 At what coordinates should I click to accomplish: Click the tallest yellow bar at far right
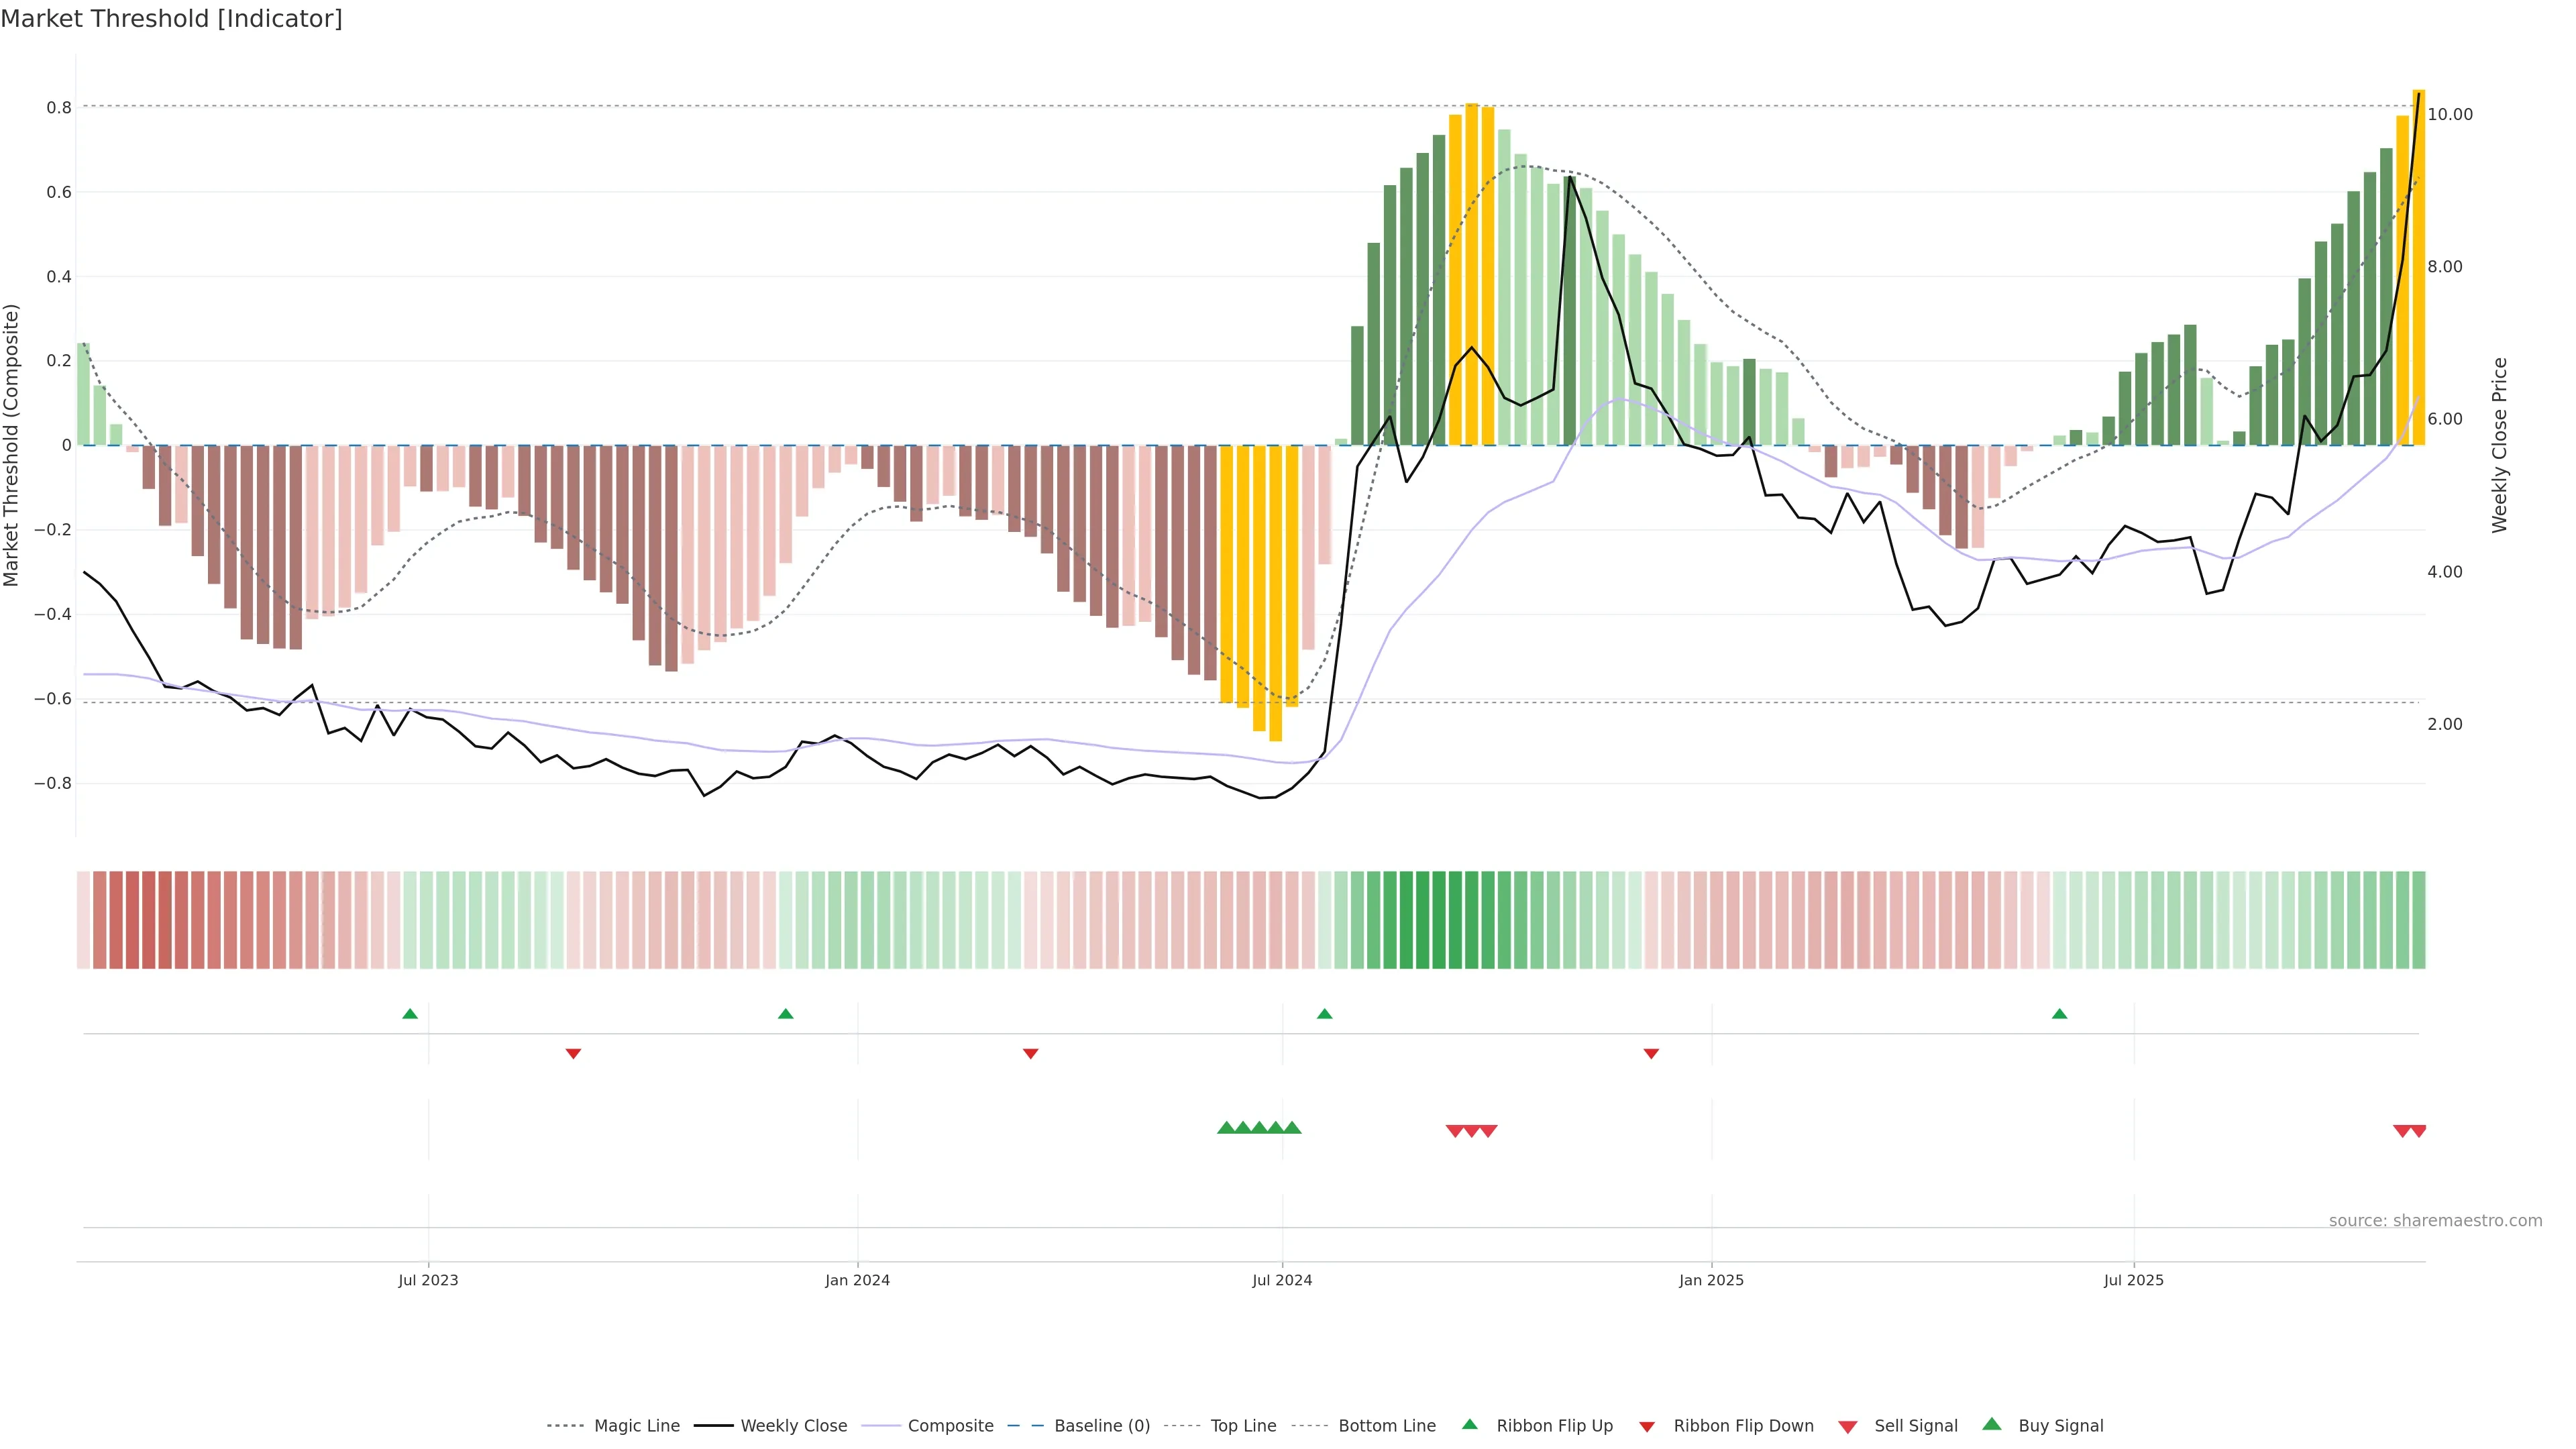coord(2418,267)
